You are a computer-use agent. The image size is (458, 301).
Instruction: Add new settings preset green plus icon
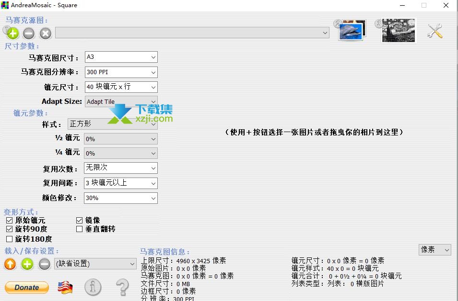click(27, 264)
